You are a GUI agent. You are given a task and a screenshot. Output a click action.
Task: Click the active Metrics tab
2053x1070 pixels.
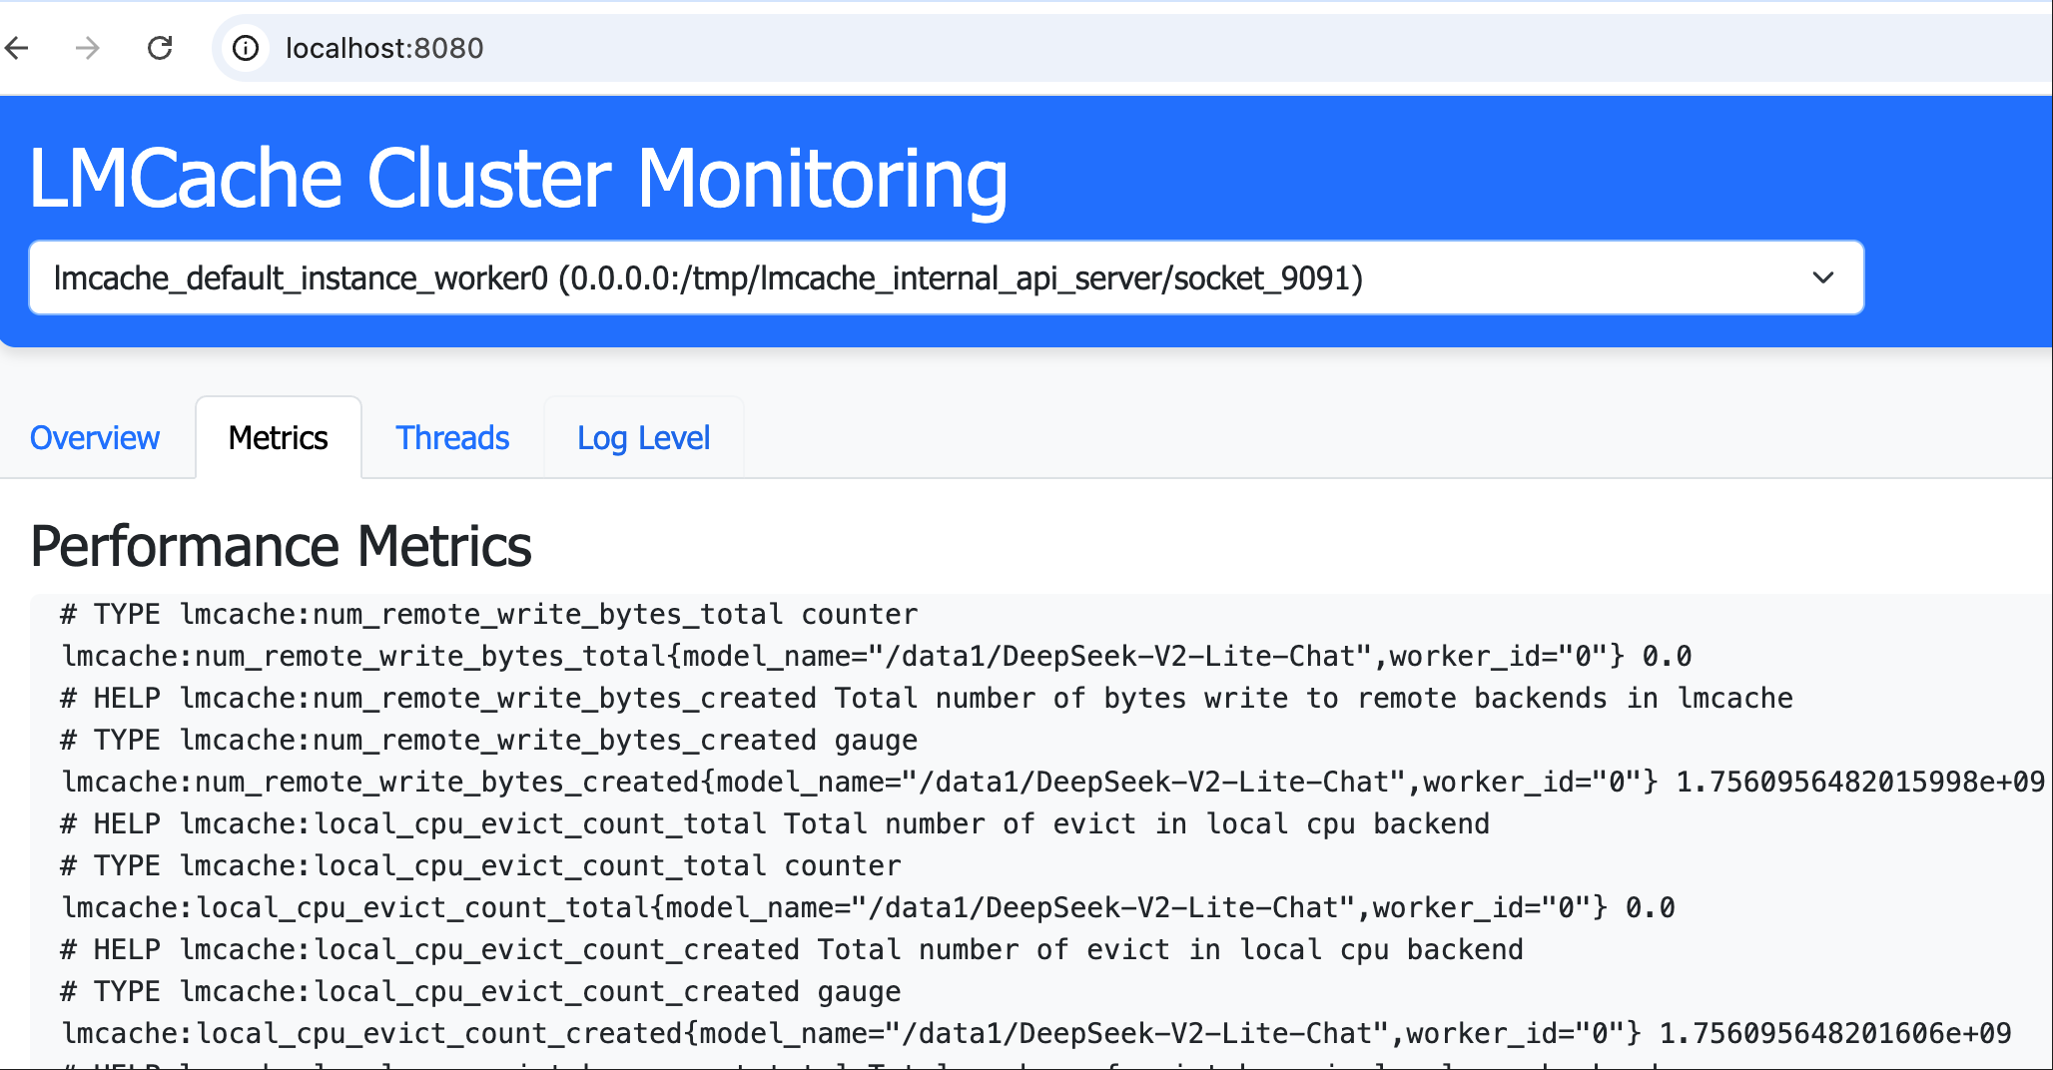[x=278, y=437]
